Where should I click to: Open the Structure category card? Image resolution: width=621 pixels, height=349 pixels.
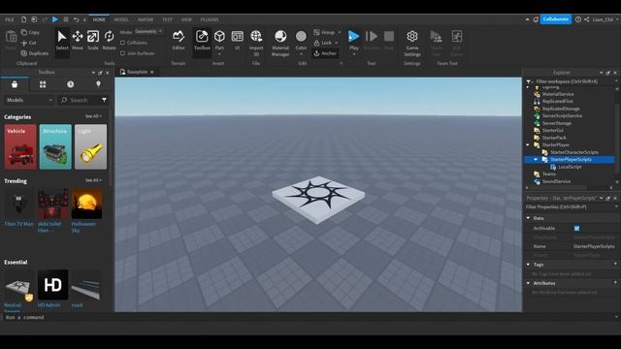click(x=55, y=146)
